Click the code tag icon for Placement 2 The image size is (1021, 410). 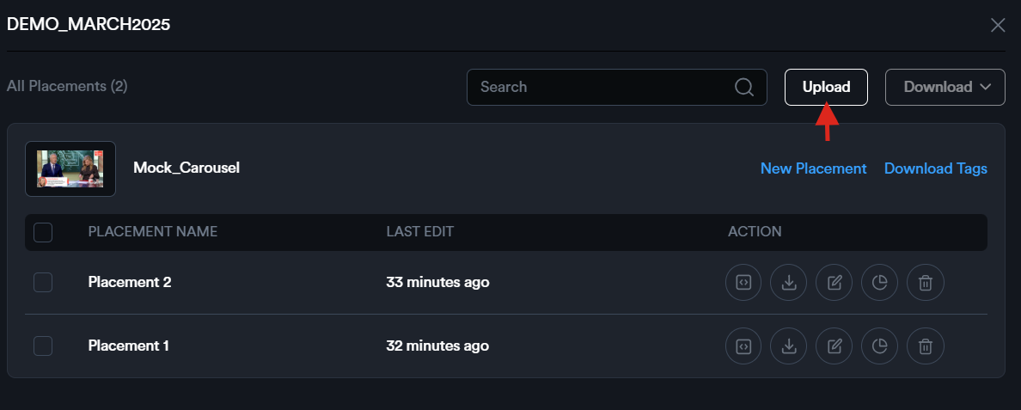(x=744, y=282)
